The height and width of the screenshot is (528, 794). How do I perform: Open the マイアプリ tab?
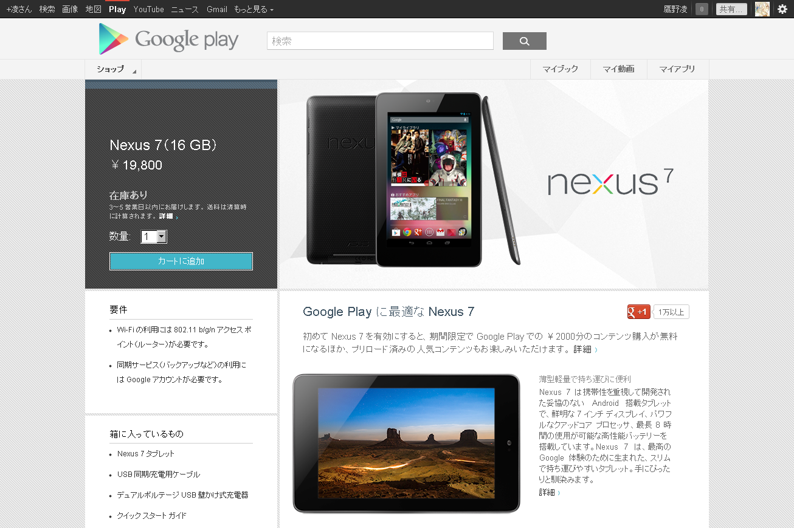[x=677, y=69]
